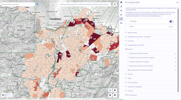Click Bosatte per daa per grunnkrets i basisår label
Viewport: 181px width, 100px height.
click(x=141, y=66)
